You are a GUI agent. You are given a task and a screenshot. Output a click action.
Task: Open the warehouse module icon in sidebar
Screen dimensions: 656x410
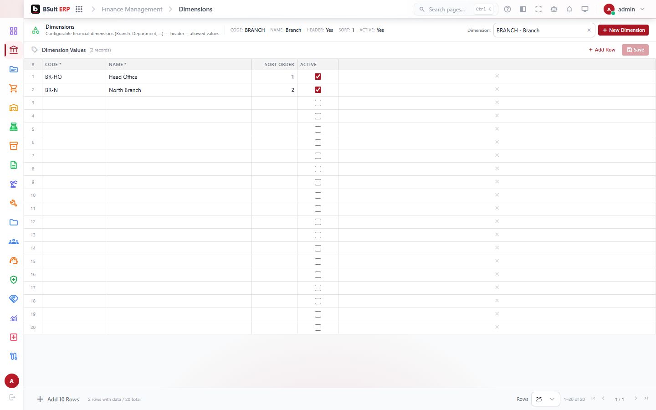click(14, 108)
